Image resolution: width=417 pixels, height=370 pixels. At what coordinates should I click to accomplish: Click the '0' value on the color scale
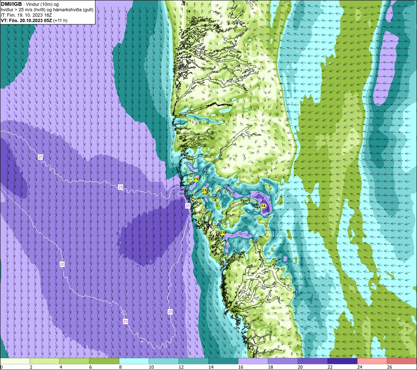point(1,367)
